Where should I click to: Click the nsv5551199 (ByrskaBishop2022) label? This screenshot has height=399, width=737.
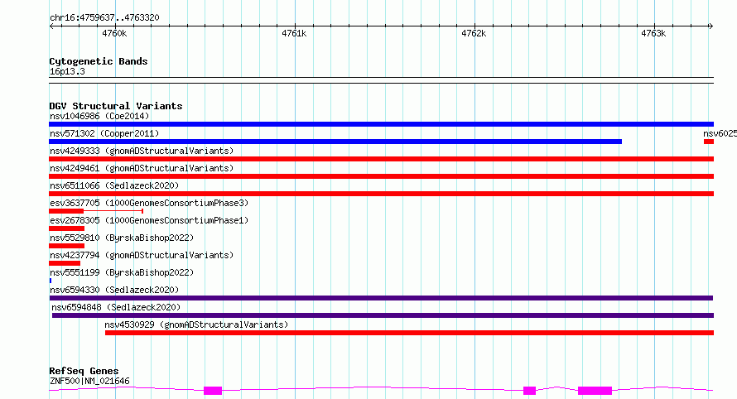122,272
